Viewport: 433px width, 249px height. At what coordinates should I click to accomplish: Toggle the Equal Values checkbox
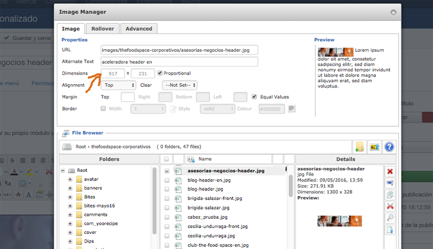[x=254, y=97]
